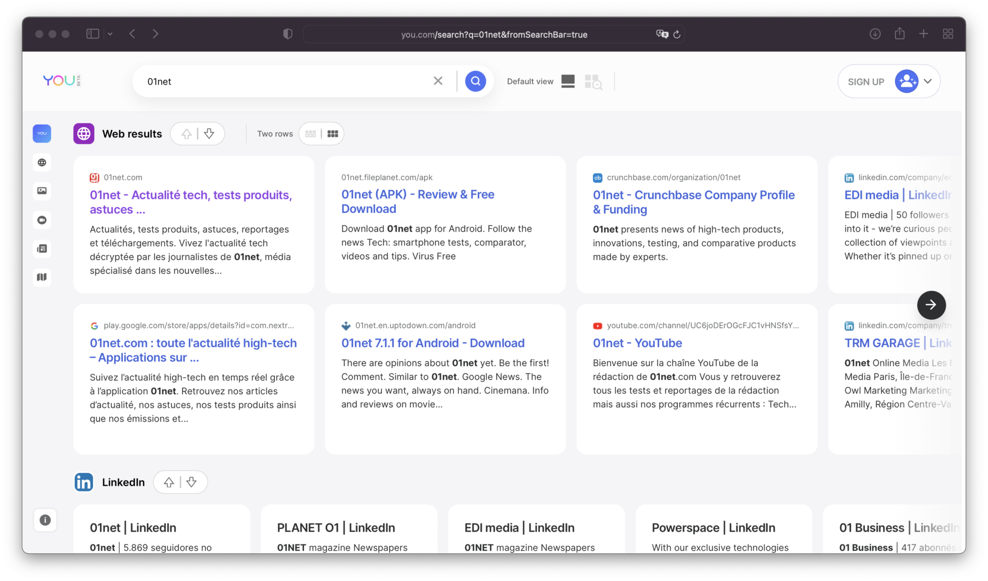Click Safari share icon in toolbar

(899, 34)
